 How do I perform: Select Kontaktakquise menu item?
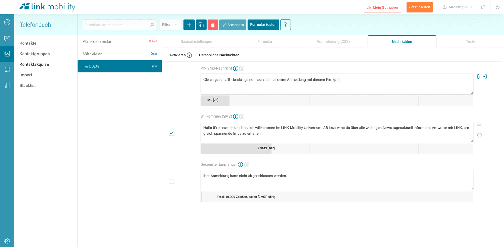(x=34, y=64)
